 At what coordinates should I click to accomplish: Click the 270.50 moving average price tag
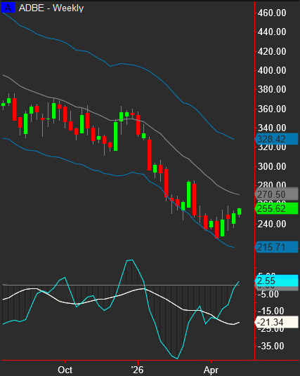click(x=276, y=194)
